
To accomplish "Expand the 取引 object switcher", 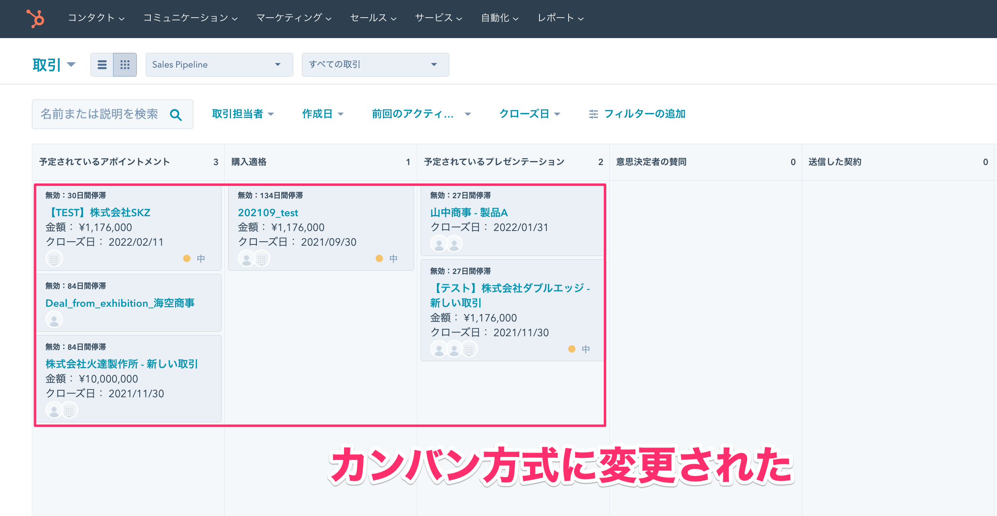I will tap(54, 65).
